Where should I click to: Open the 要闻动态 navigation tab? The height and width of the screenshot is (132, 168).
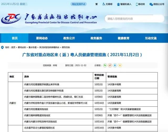(x=42, y=38)
